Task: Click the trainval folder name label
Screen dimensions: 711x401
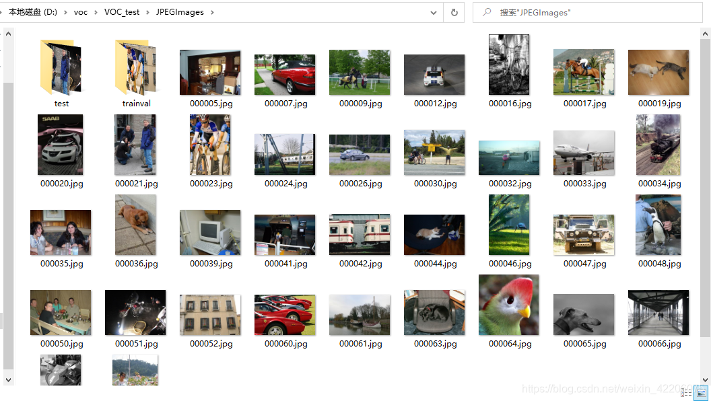Action: click(136, 104)
